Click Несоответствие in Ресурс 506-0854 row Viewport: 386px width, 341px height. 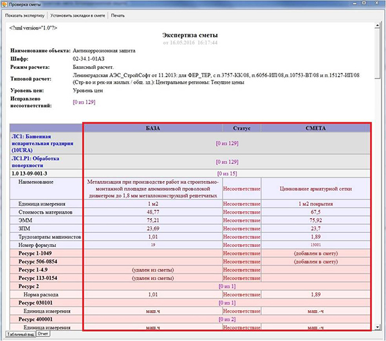point(241,261)
